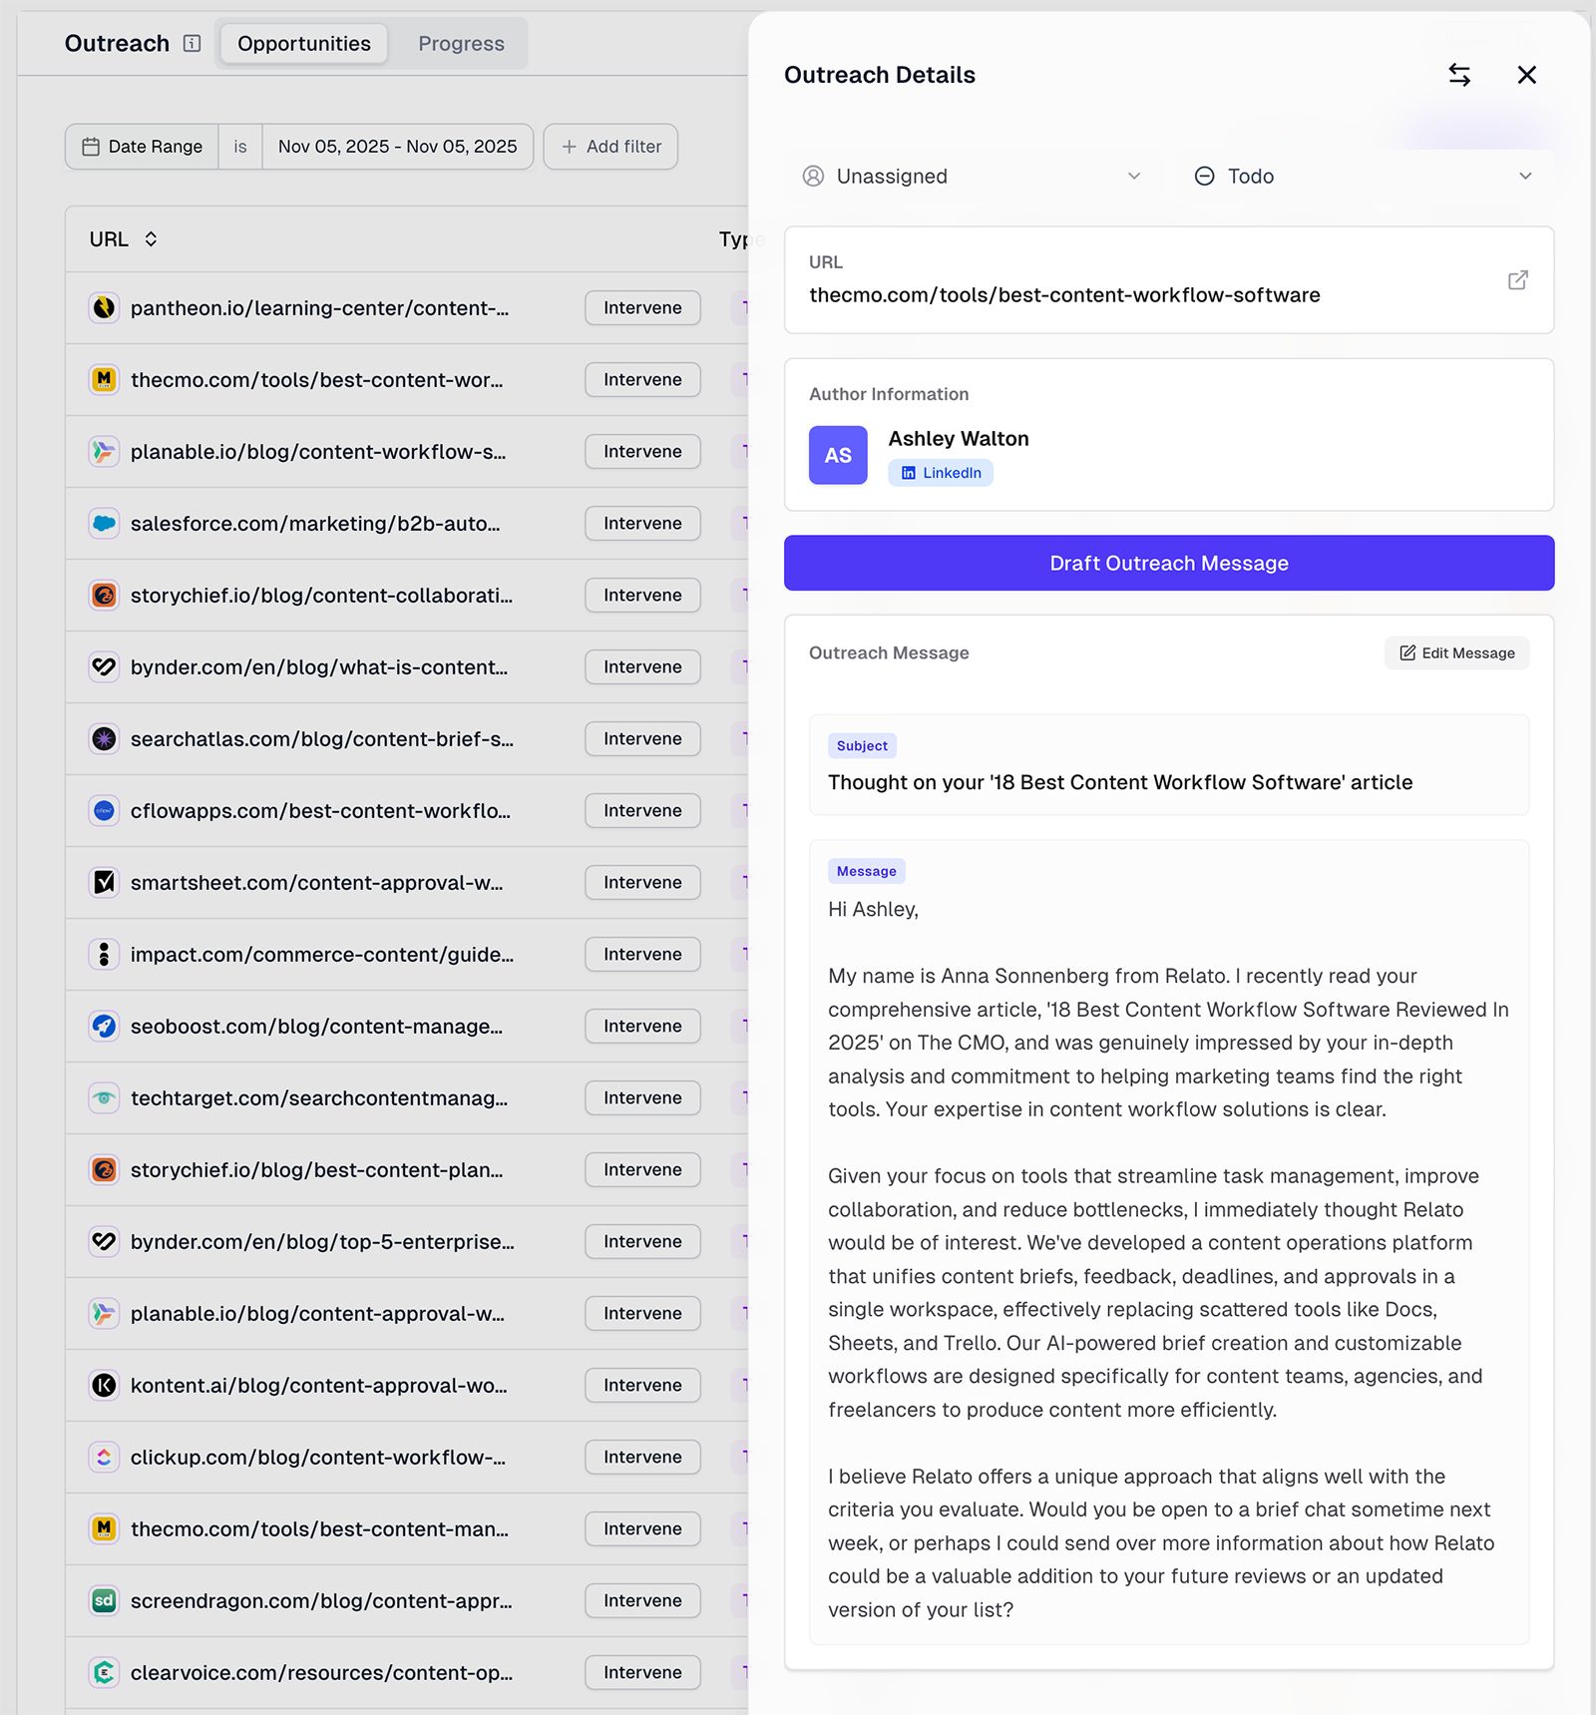Open Ashley Walton's LinkedIn profile
This screenshot has height=1715, width=1596.
click(x=940, y=473)
